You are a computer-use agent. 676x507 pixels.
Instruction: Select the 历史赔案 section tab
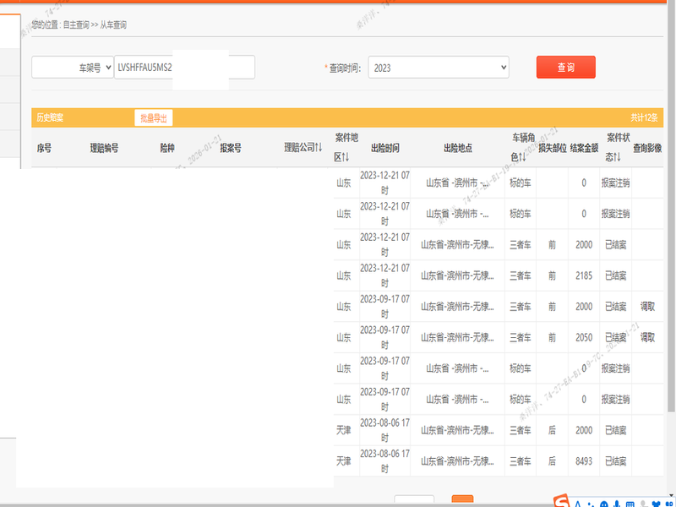50,118
